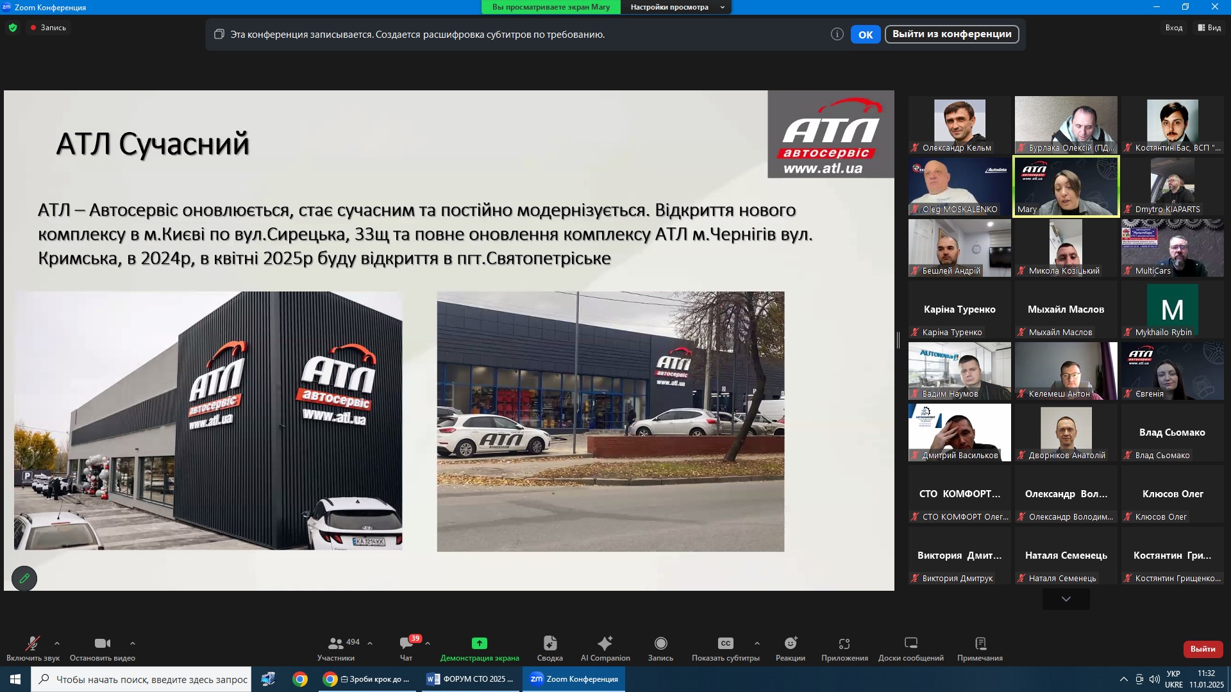
Task: Open the Сводка summary icon
Action: pyautogui.click(x=550, y=643)
